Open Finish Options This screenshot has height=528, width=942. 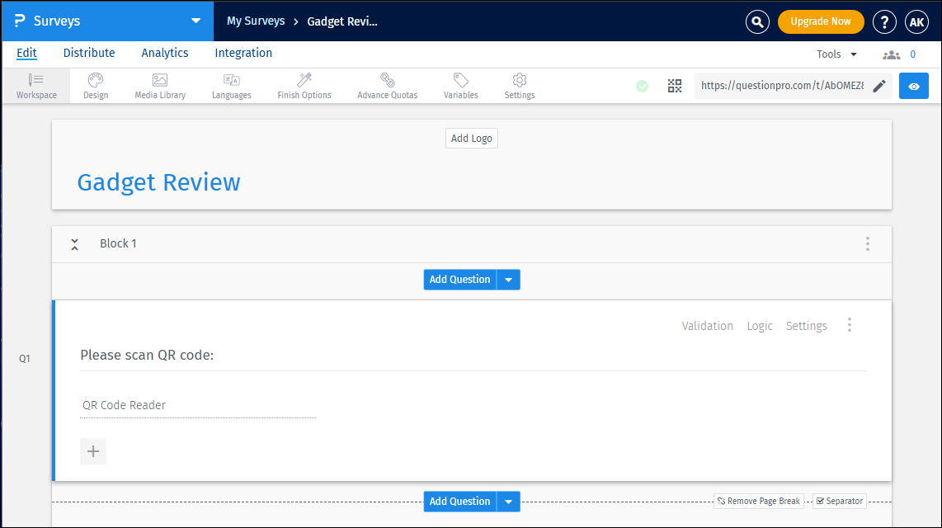(304, 86)
